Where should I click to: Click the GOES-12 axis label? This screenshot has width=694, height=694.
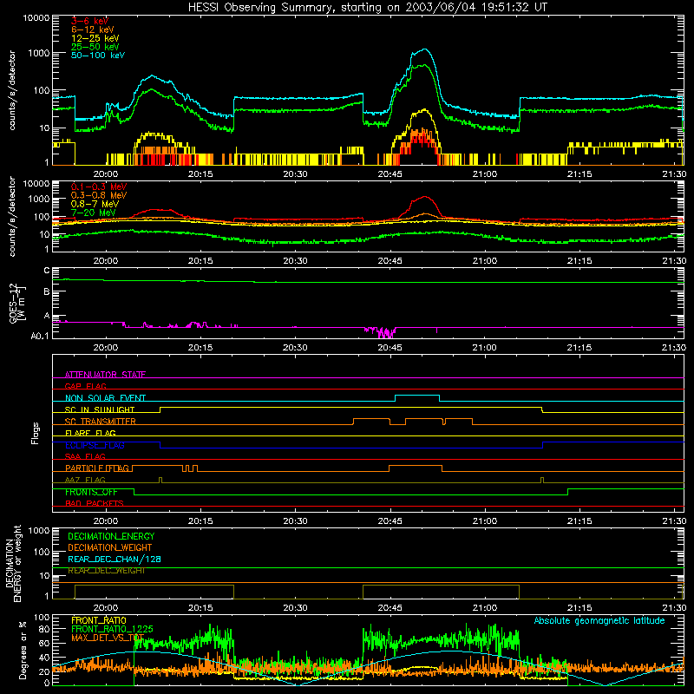16,303
